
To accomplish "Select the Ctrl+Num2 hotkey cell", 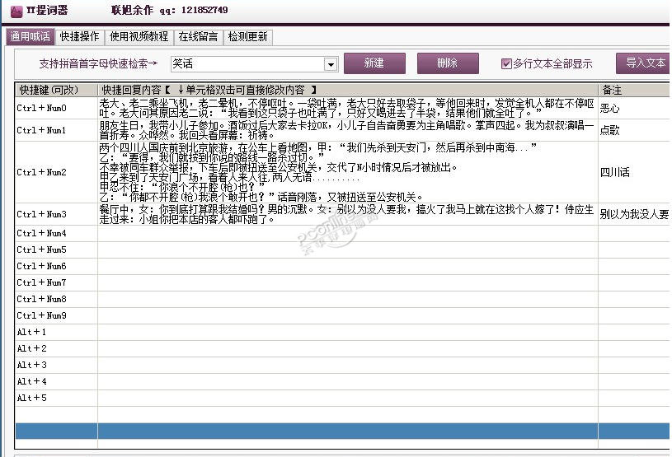I will [57, 172].
